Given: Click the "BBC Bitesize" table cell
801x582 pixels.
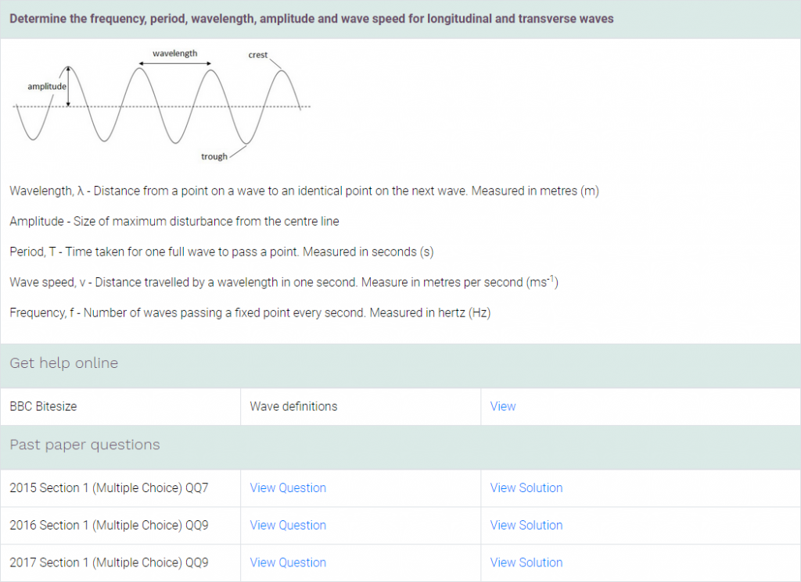Looking at the screenshot, I should [x=43, y=406].
